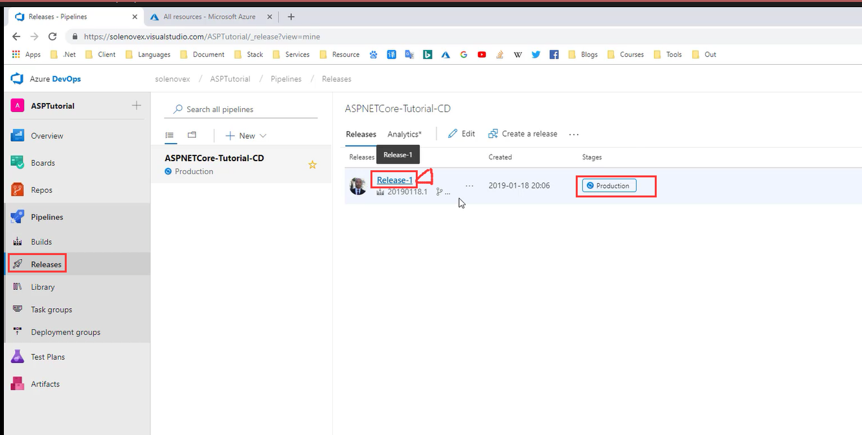Click the Apps grid icon in the bookmarks bar
Viewport: 862px width, 435px height.
17,54
